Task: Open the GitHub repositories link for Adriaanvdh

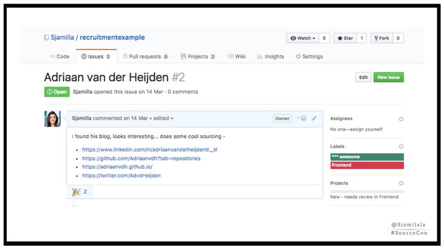Action: pos(141,158)
